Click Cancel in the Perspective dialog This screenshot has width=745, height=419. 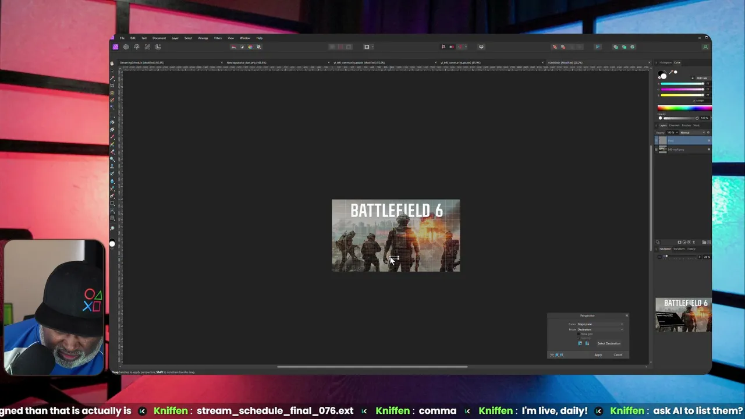[x=618, y=355]
